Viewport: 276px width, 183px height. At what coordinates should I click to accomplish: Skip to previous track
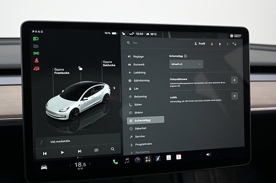coord(45,153)
